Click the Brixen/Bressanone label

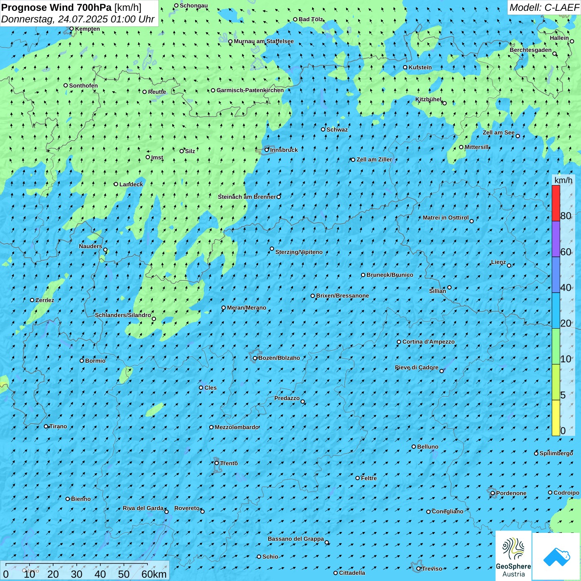[342, 295]
